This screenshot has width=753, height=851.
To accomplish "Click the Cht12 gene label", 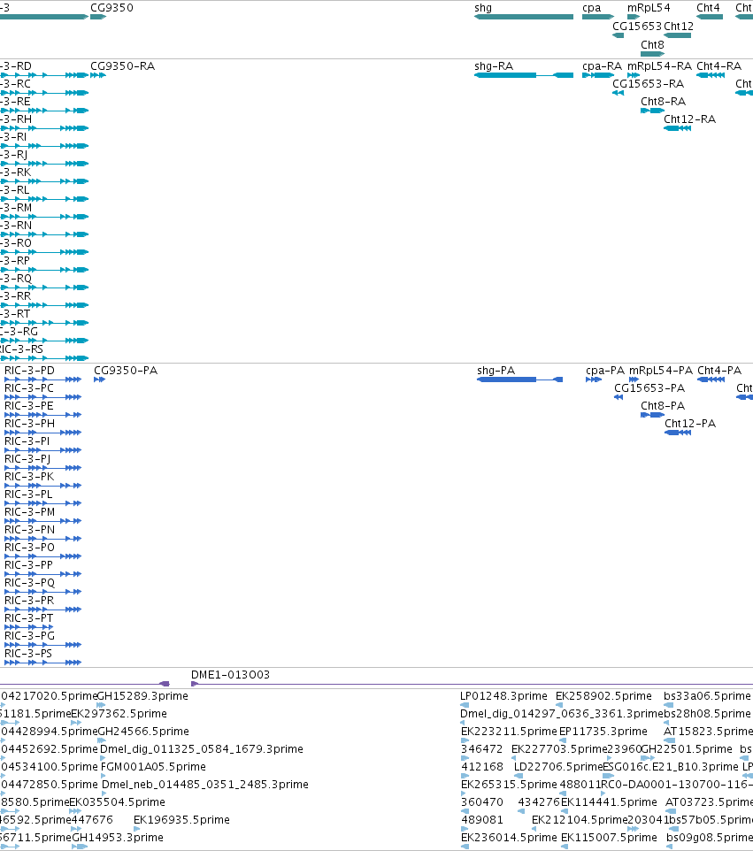I will pos(679,26).
